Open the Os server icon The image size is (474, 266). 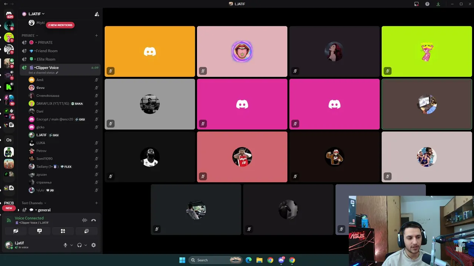pyautogui.click(x=9, y=140)
